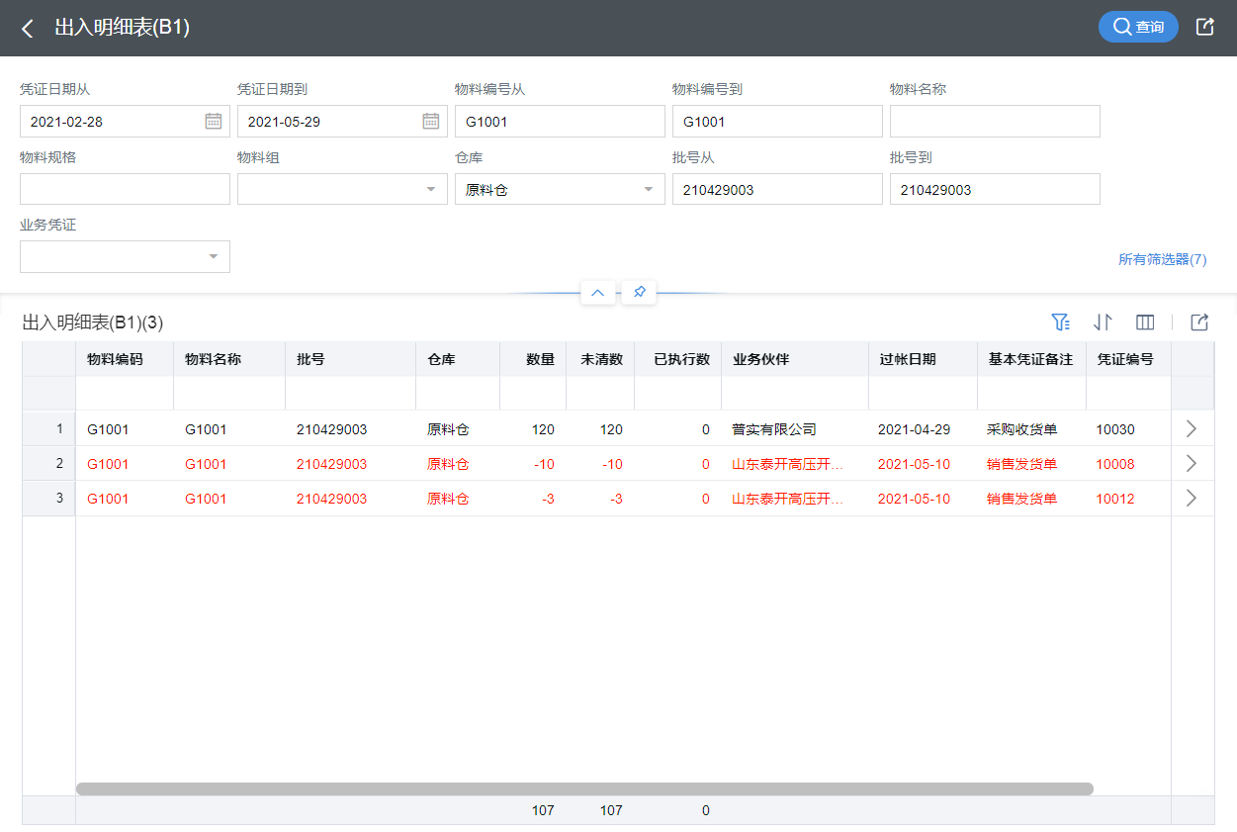The width and height of the screenshot is (1237, 832).
Task: Click the 凭证日期到 date field
Action: pyautogui.click(x=342, y=121)
